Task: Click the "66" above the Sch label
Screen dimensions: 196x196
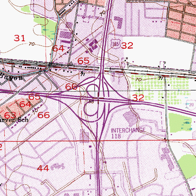Action: 44,115
